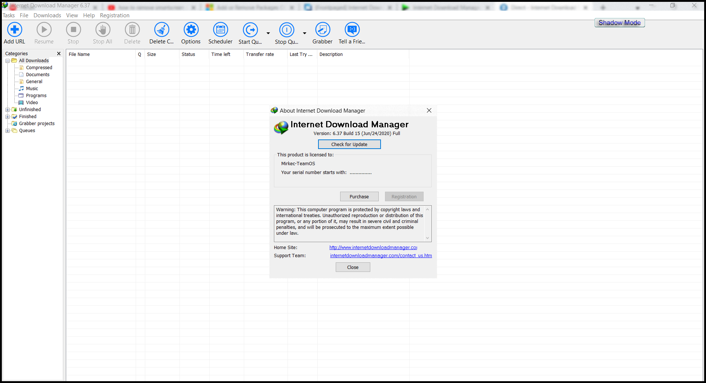The height and width of the screenshot is (383, 706).
Task: Select Unfinished category label
Action: (30, 110)
